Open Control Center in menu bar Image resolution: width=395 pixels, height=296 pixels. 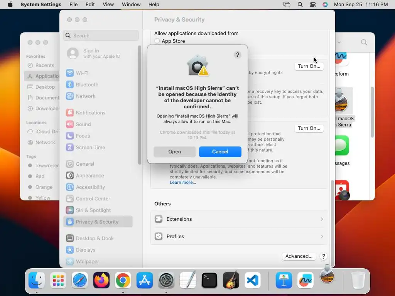[x=312, y=5]
